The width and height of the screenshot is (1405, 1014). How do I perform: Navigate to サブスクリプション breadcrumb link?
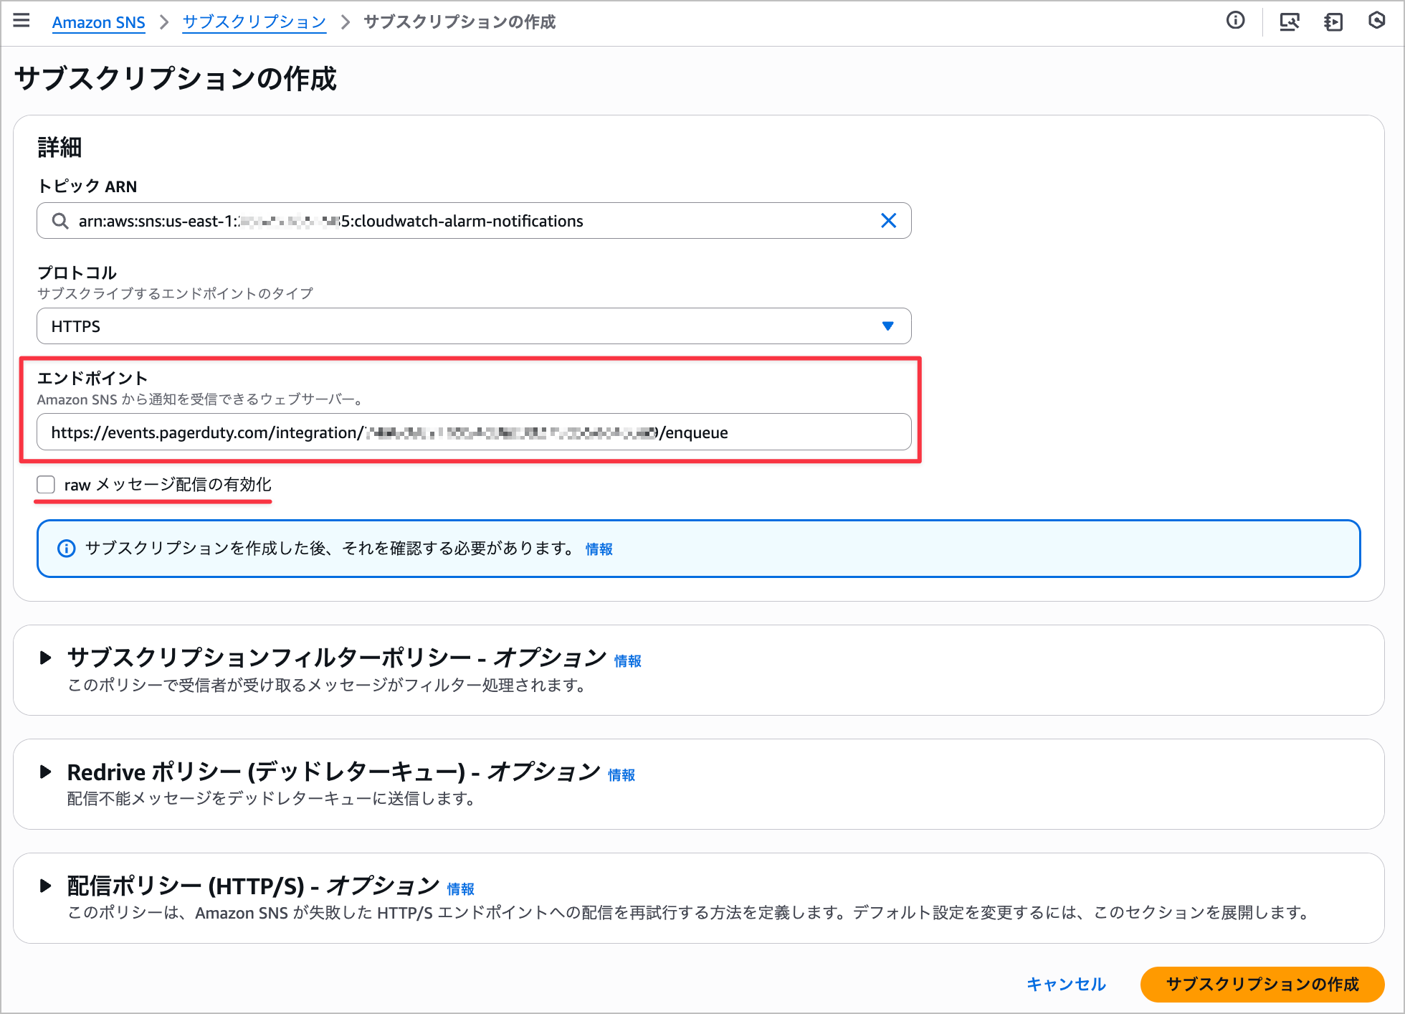(x=254, y=22)
